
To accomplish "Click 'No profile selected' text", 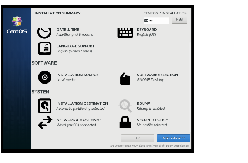I will coord(152,125).
